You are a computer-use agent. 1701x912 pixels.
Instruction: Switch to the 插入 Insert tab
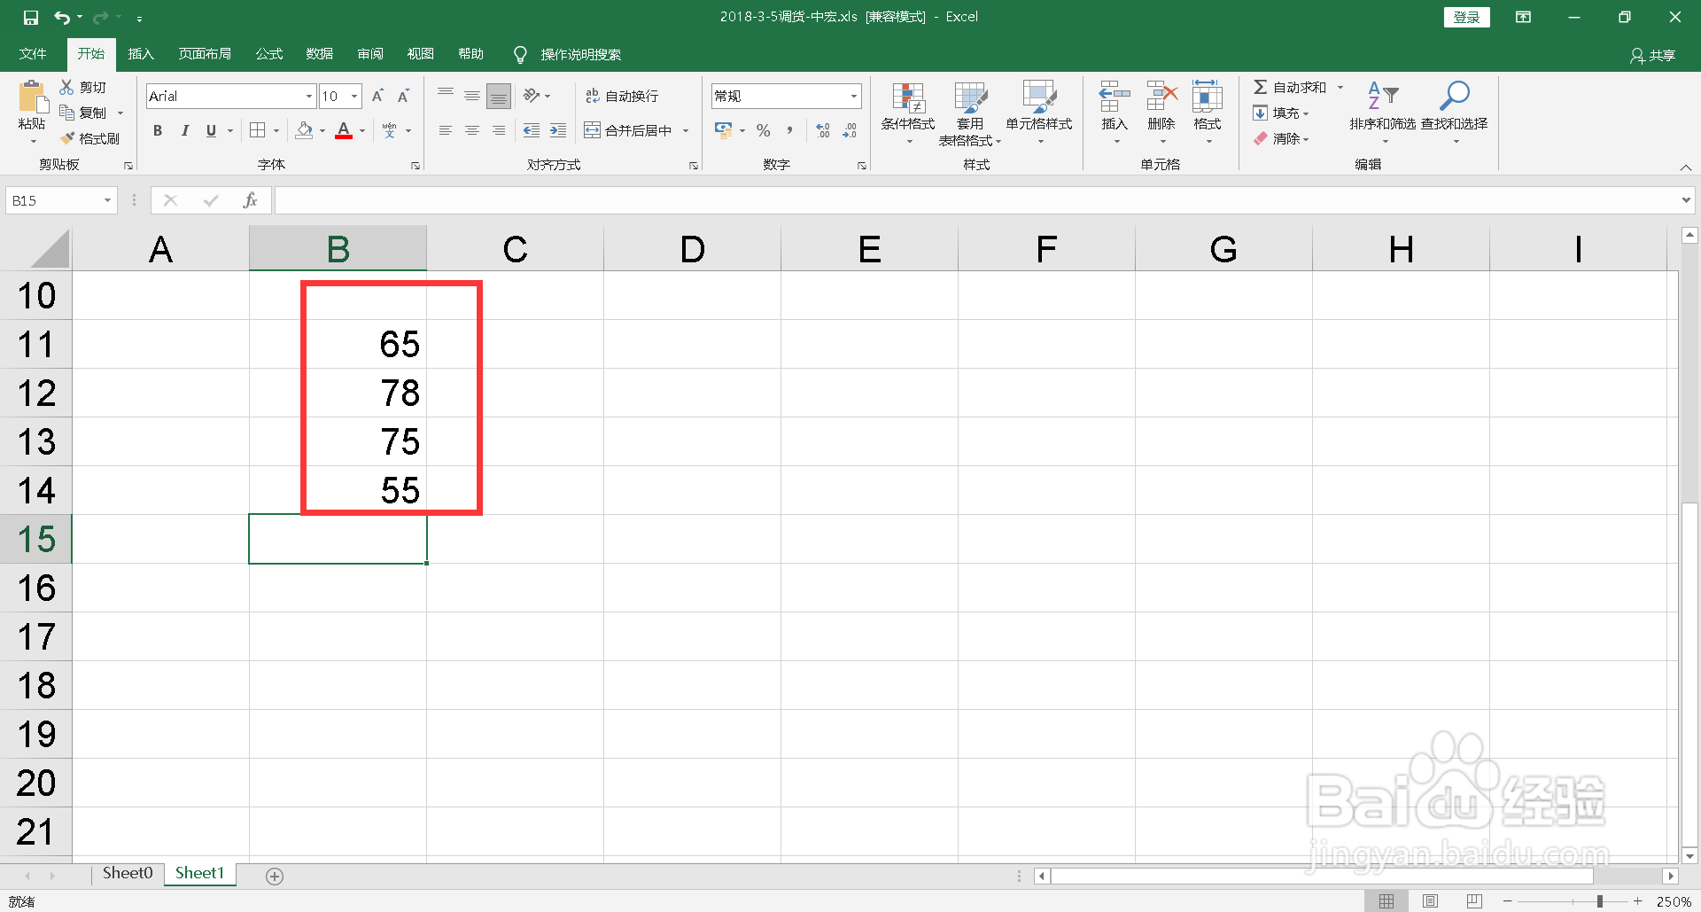(141, 54)
